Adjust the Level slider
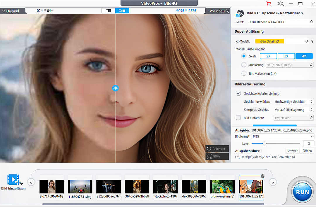 264,143
